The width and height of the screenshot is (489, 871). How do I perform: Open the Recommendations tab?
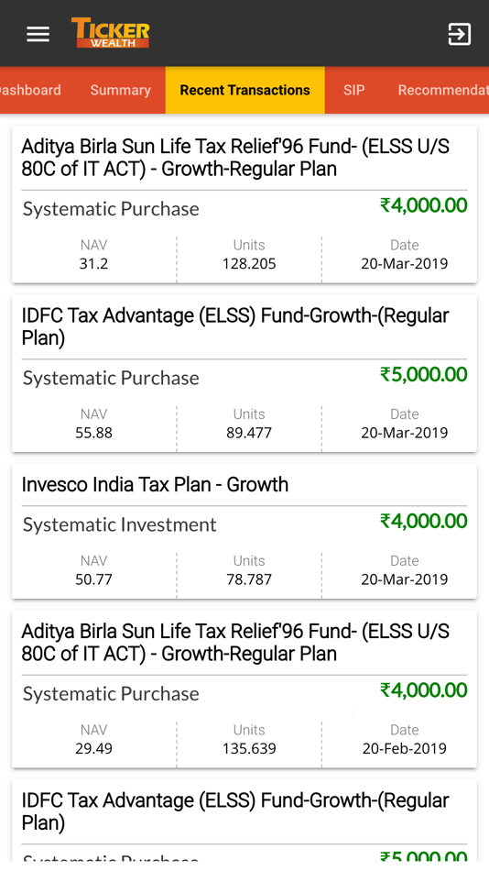pyautogui.click(x=443, y=90)
